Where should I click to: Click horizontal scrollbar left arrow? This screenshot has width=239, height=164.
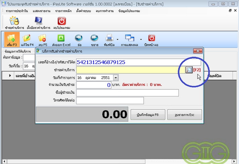4,161
